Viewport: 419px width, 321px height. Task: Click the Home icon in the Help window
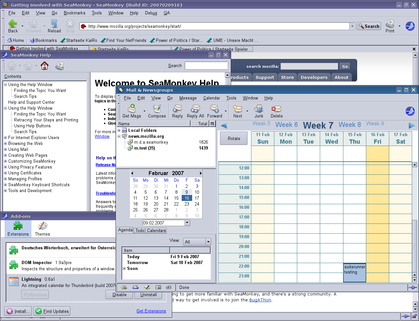click(x=45, y=65)
